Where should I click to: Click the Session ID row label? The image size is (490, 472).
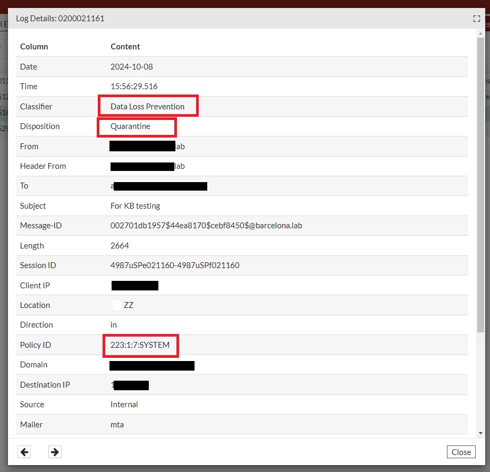click(38, 265)
